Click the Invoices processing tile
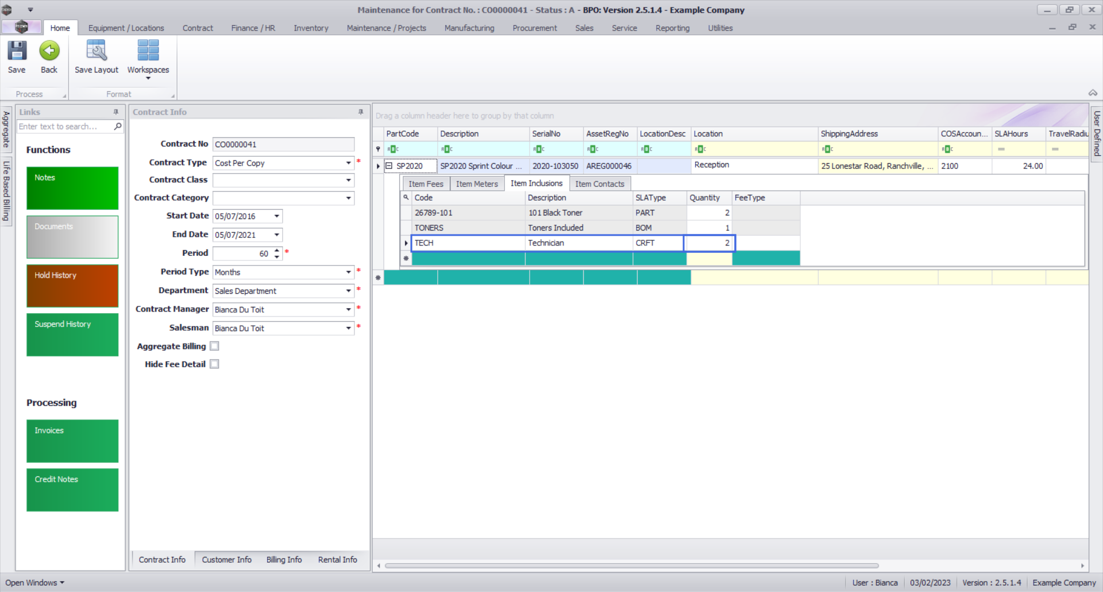Viewport: 1103px width, 592px height. tap(72, 441)
